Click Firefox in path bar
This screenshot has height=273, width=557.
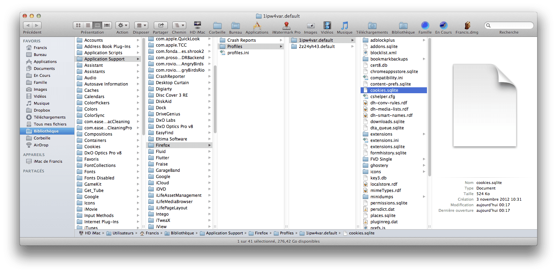tap(258, 233)
